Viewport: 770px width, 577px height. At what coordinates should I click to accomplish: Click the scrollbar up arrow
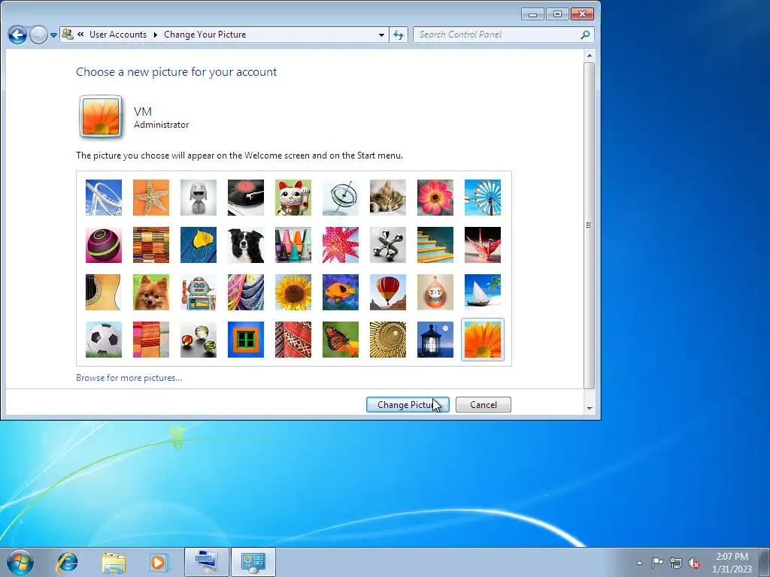click(x=590, y=56)
